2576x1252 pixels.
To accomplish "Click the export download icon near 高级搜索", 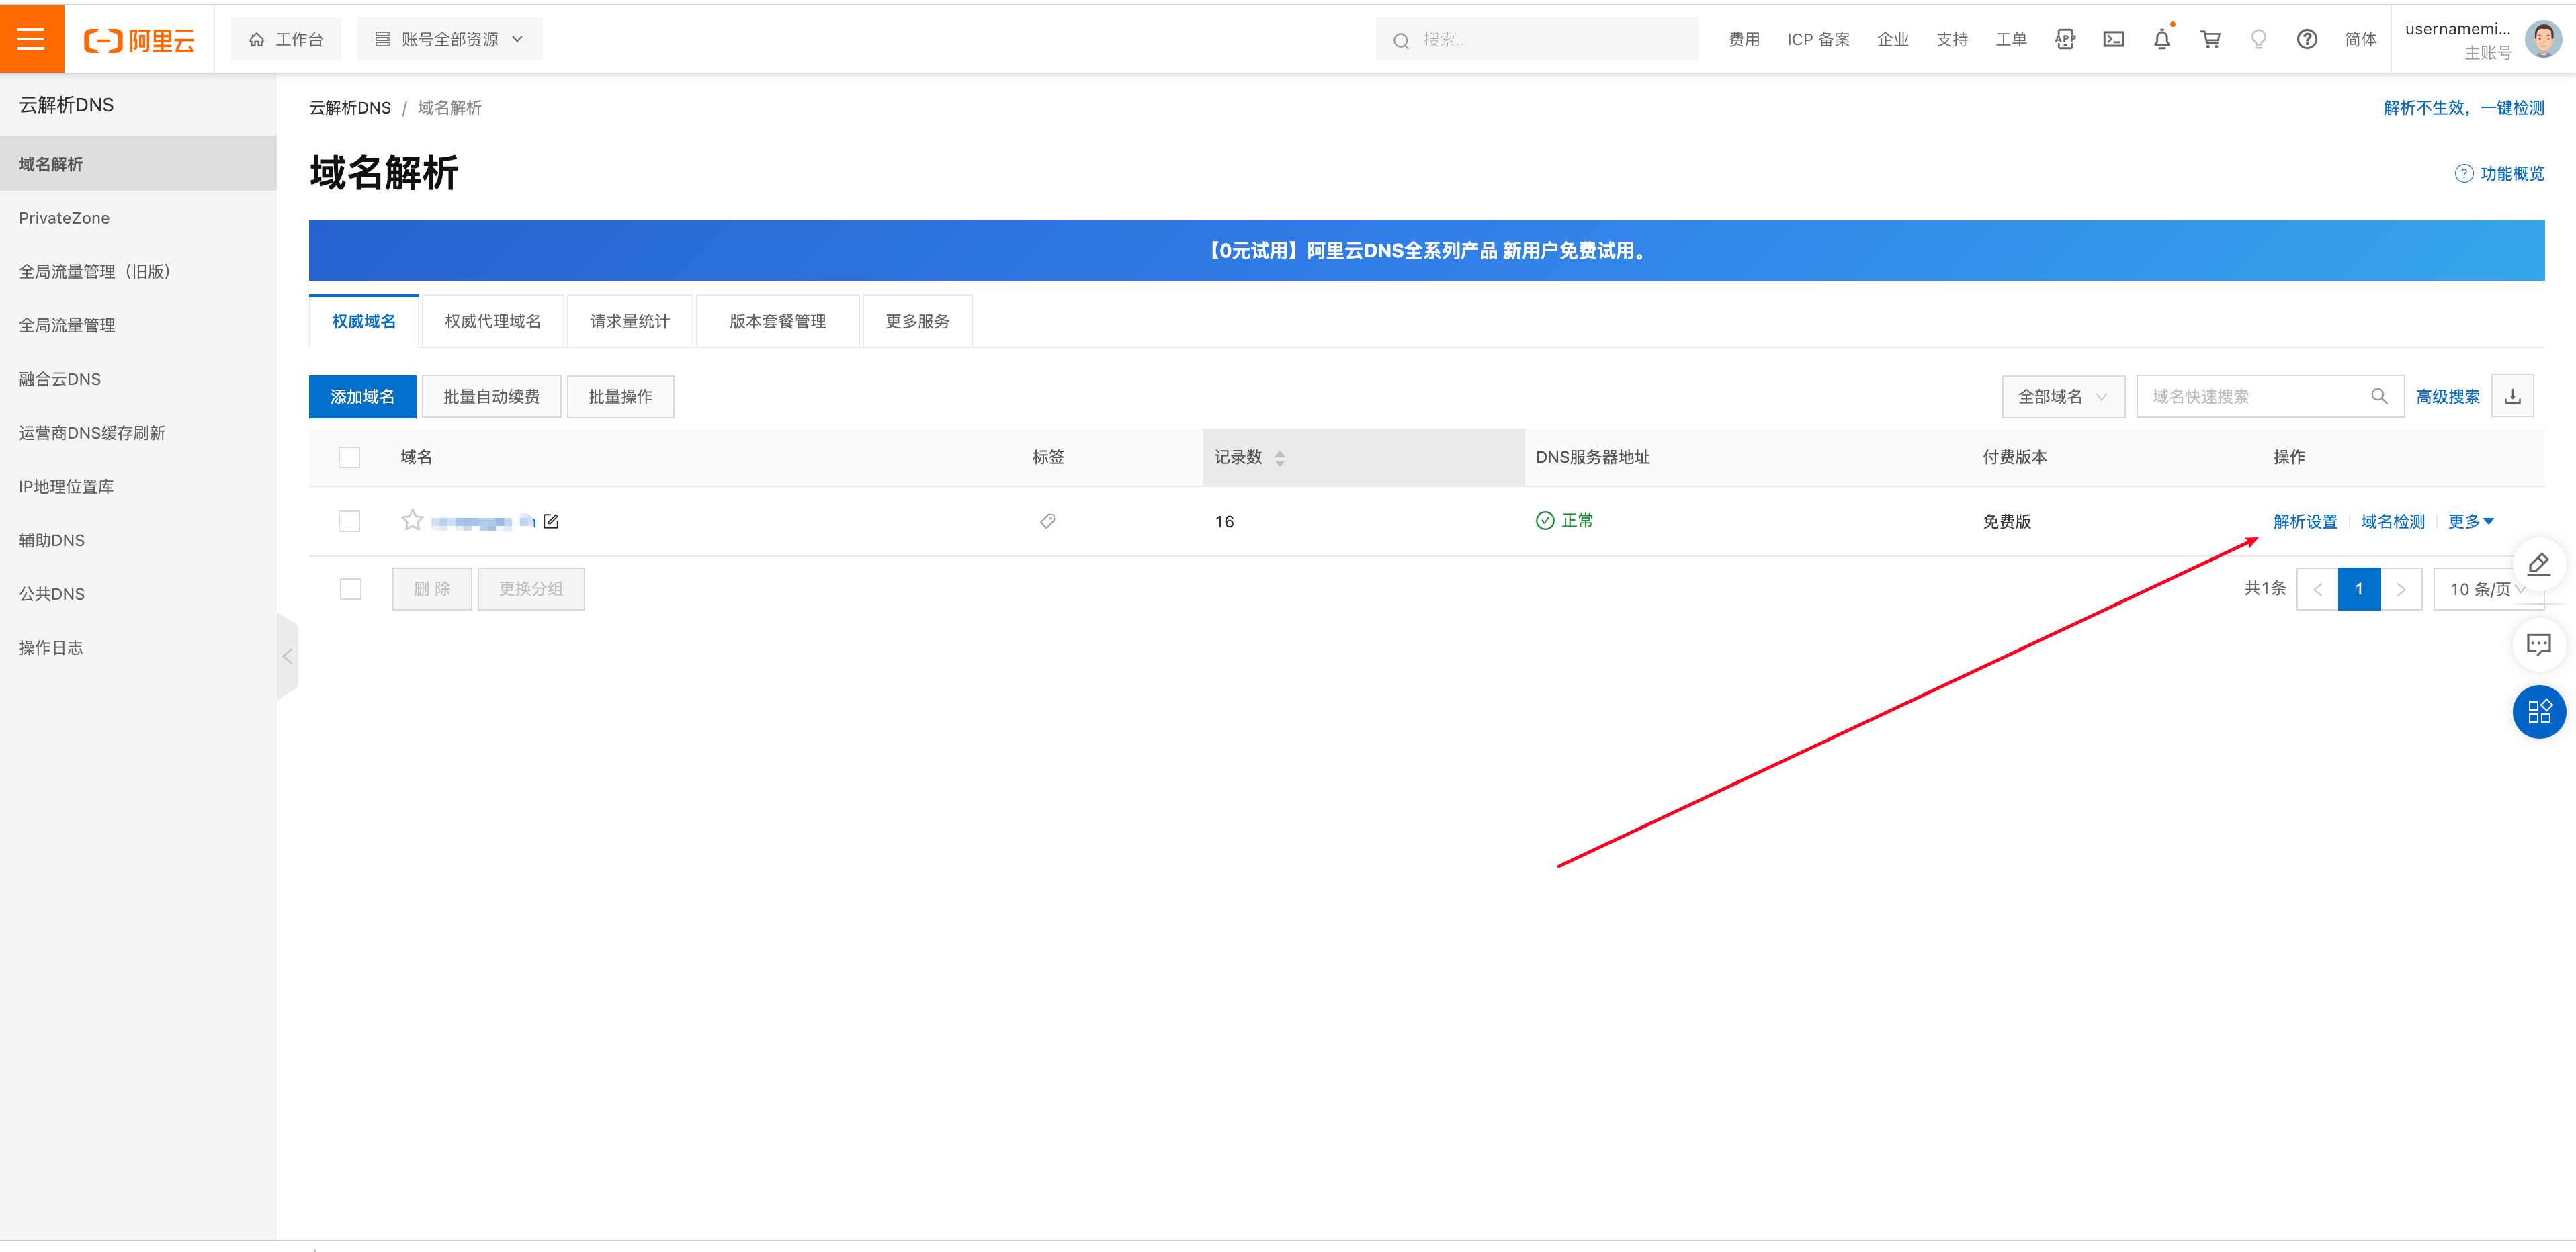I will click(2514, 396).
